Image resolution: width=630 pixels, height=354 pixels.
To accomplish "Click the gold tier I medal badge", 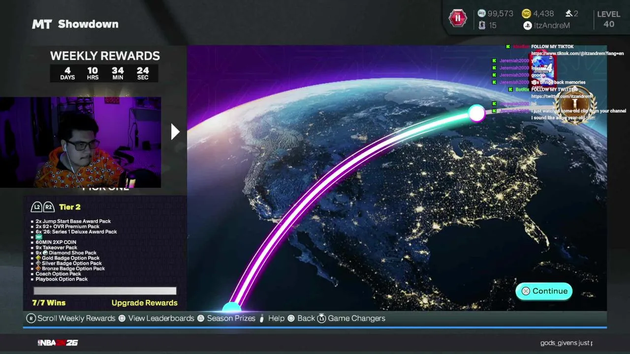I will tap(574, 105).
